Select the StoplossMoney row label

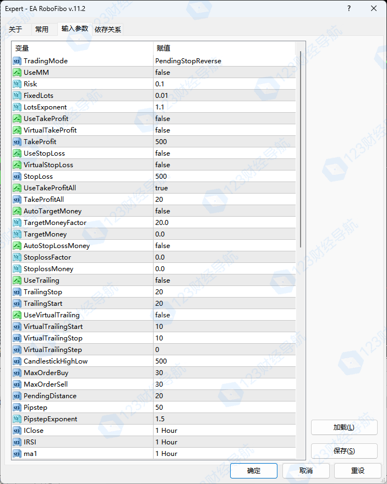tap(48, 269)
